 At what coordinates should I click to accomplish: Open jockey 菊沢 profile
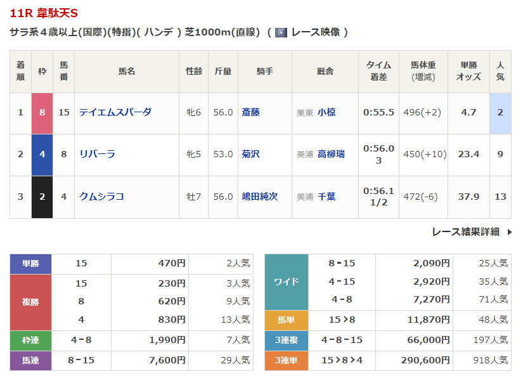pyautogui.click(x=250, y=154)
